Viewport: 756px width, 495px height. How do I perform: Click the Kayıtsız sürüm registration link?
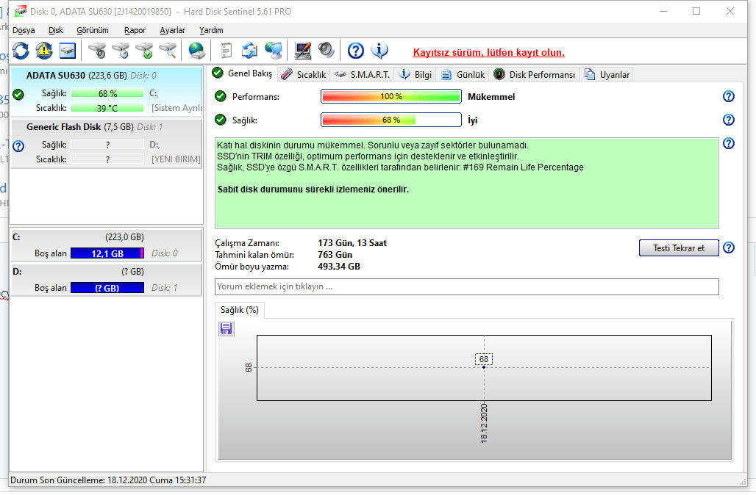pos(489,52)
